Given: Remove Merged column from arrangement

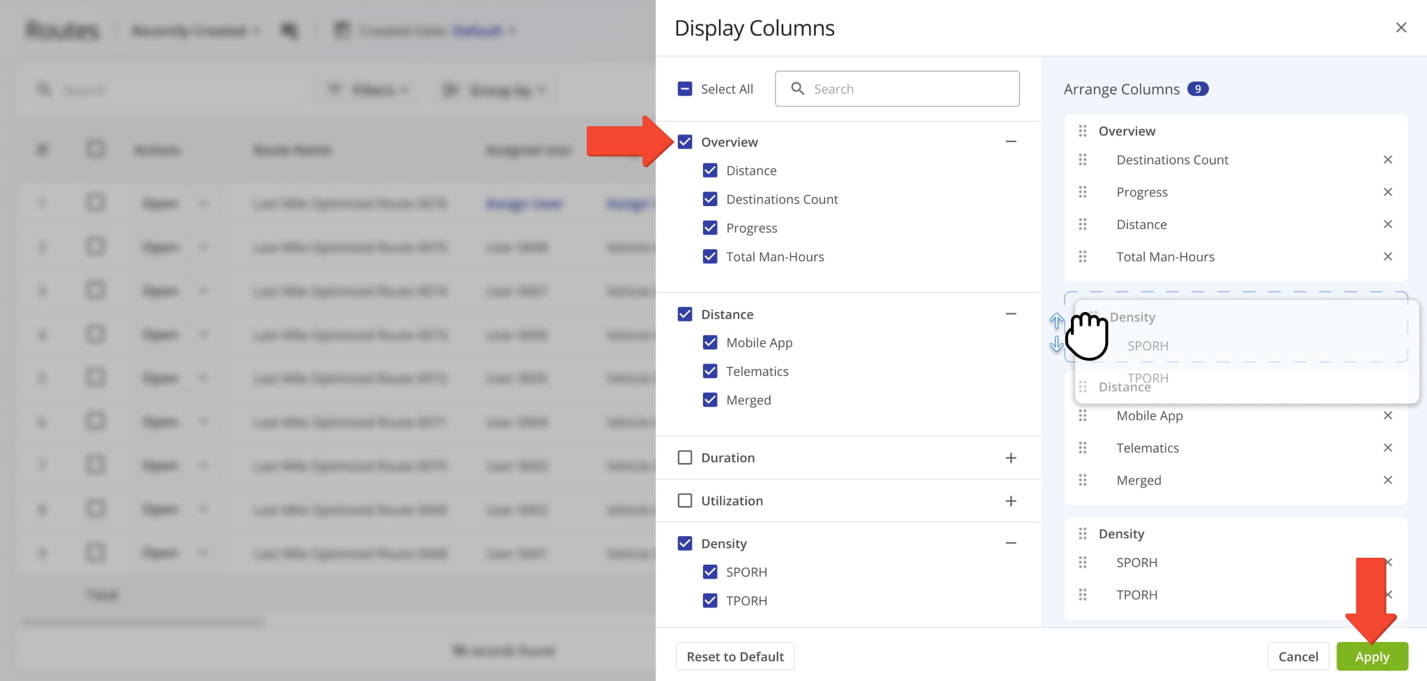Looking at the screenshot, I should (1387, 480).
